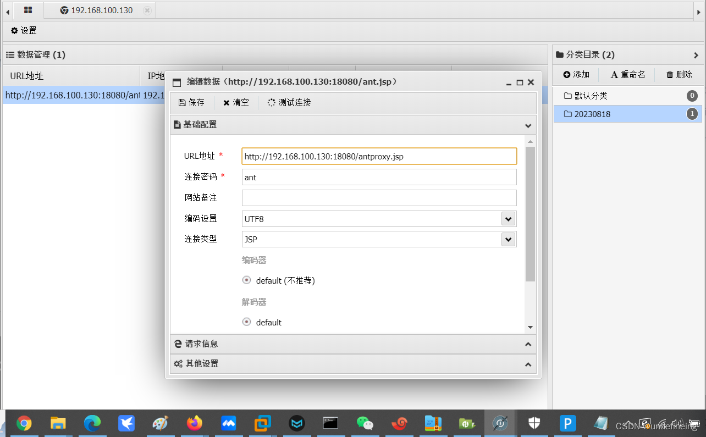Open the 连接类型 JSP dropdown
This screenshot has width=706, height=437.
coord(508,240)
